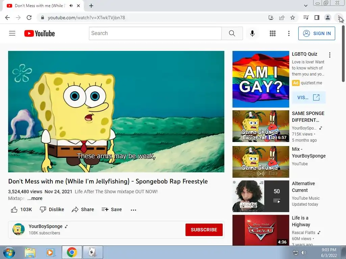Open the Windows Start menu
Image resolution: width=346 pixels, height=259 pixels.
(x=9, y=252)
